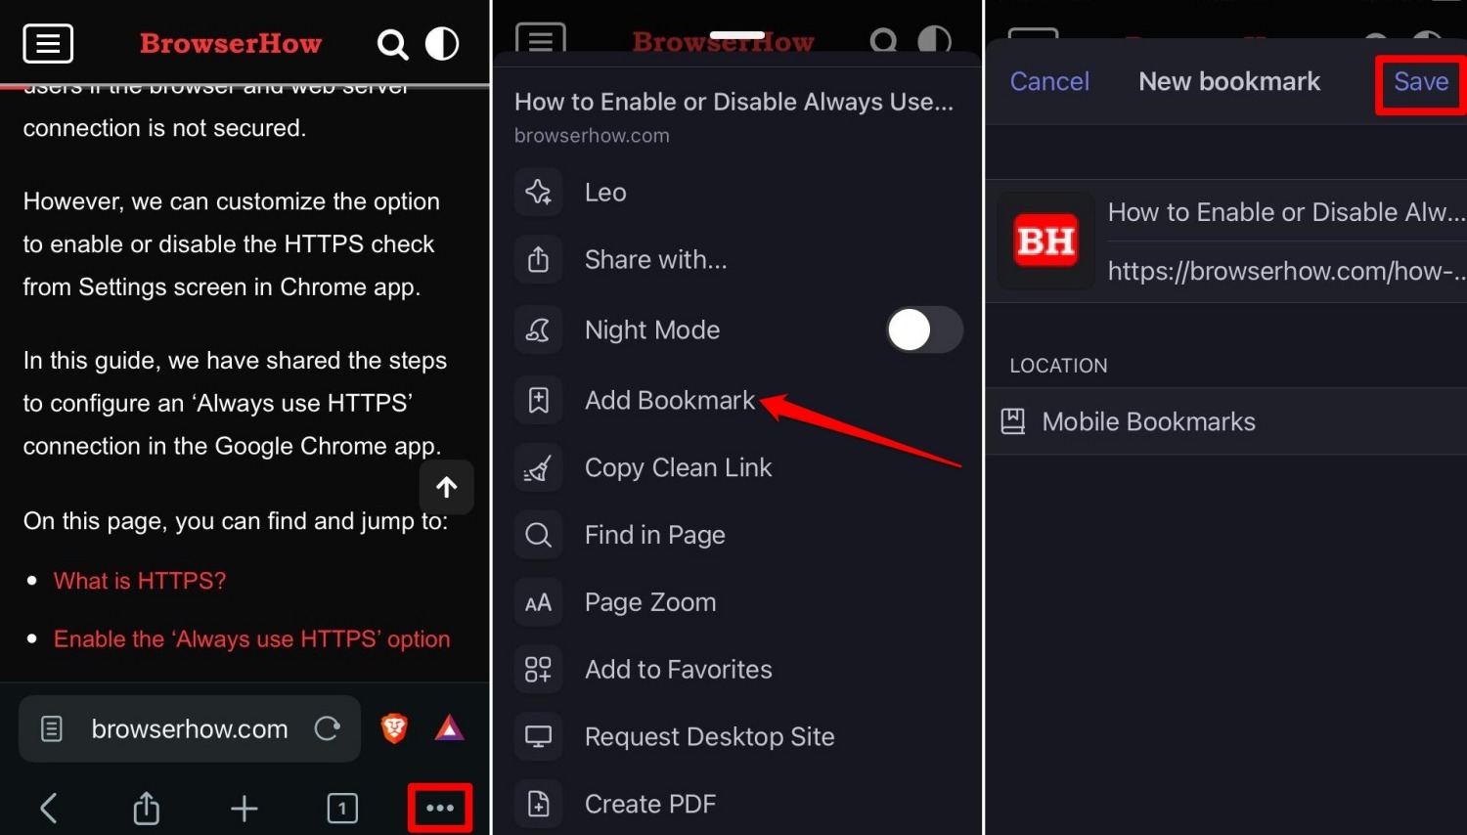The image size is (1467, 835).
Task: Open Find in Page
Action: [738, 536]
